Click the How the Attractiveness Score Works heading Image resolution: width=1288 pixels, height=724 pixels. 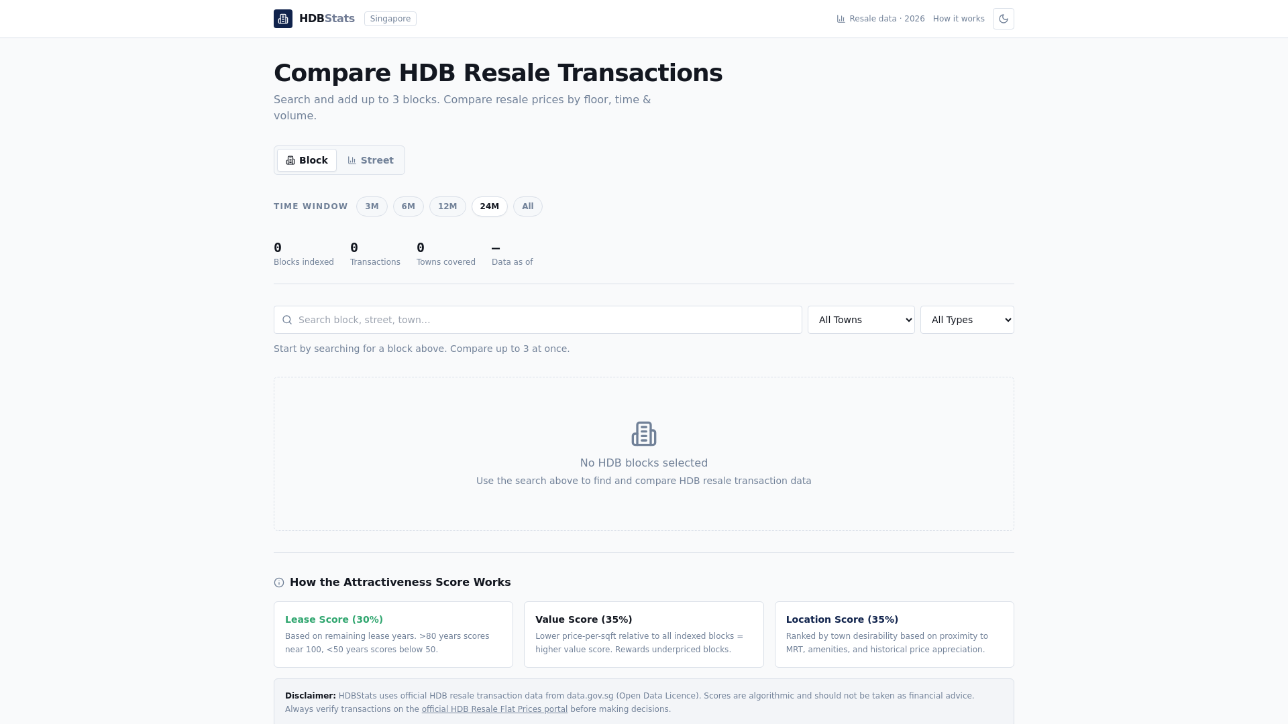[400, 583]
